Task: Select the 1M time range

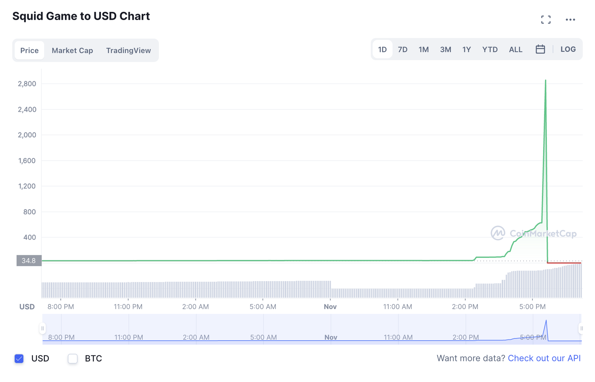Action: (424, 49)
